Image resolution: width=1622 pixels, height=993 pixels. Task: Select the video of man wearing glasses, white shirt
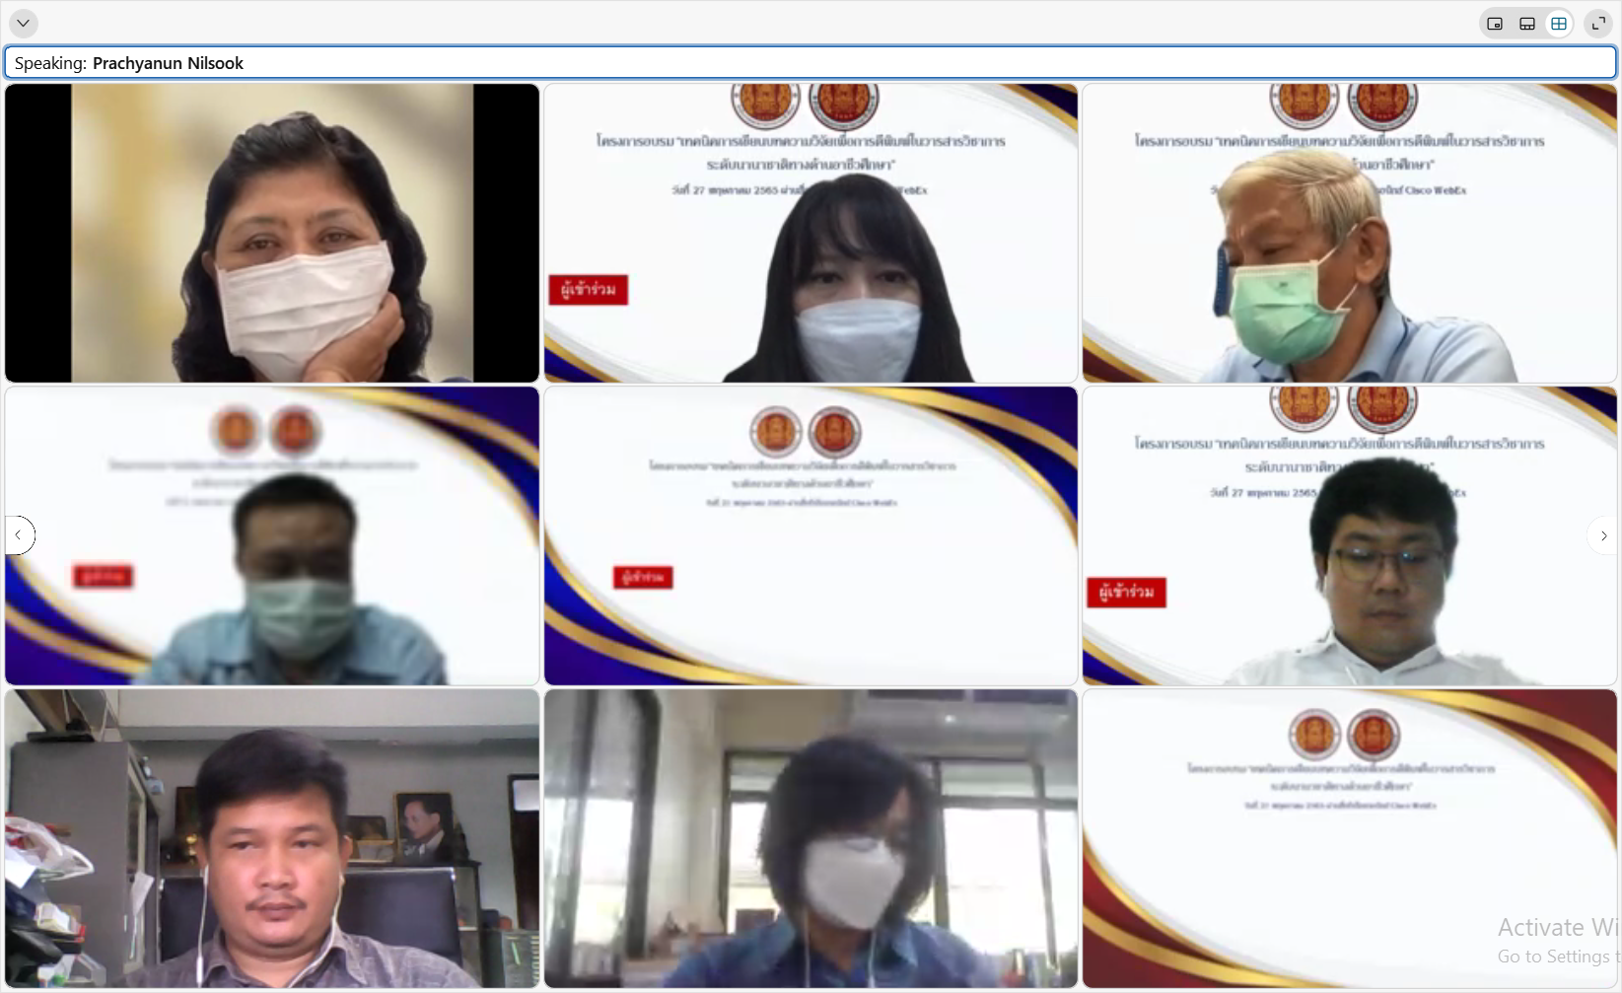point(1350,535)
